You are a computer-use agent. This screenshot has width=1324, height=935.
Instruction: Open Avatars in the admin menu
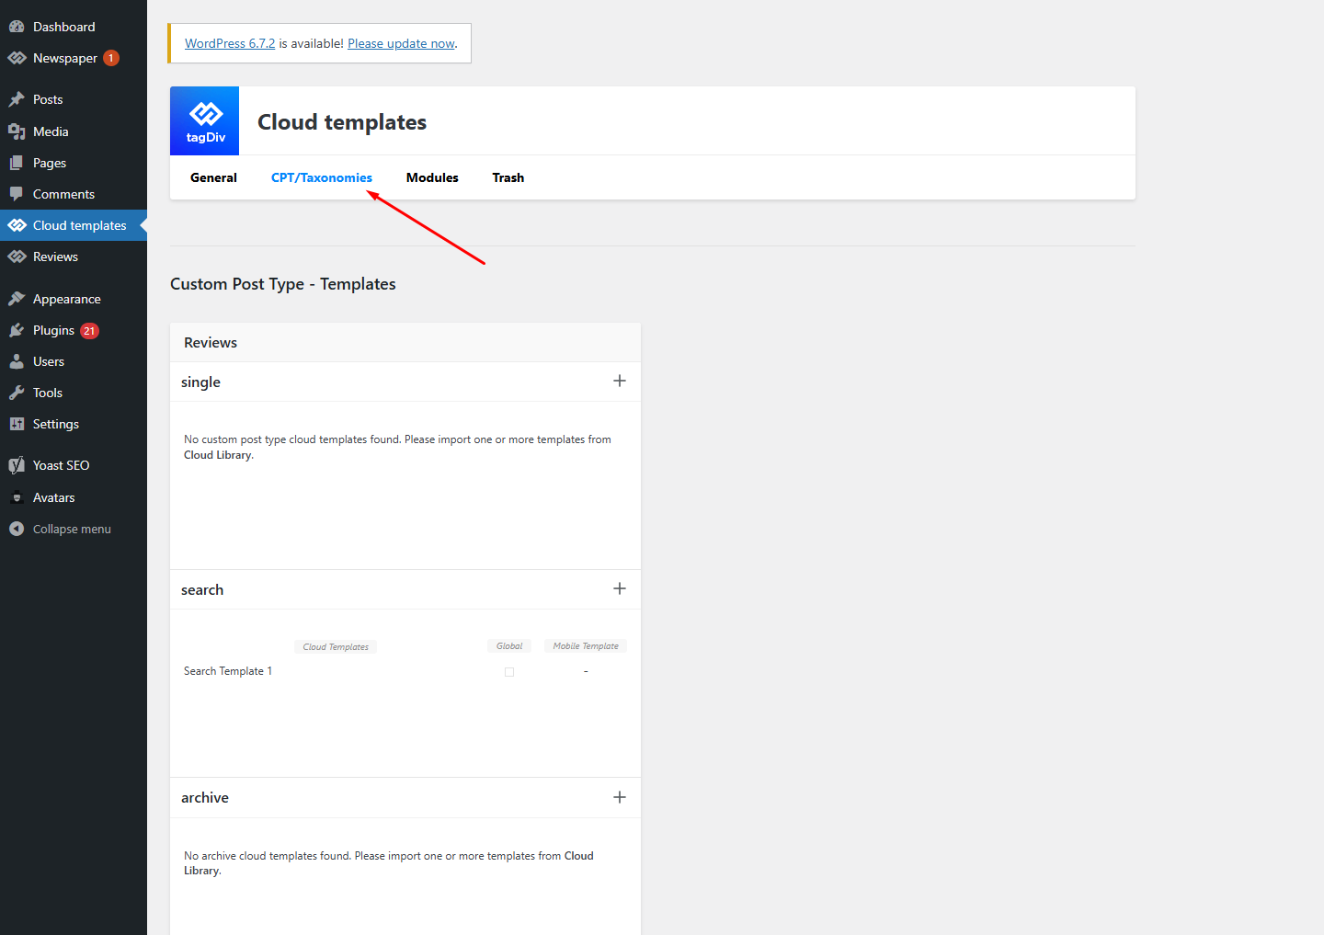pos(74,497)
